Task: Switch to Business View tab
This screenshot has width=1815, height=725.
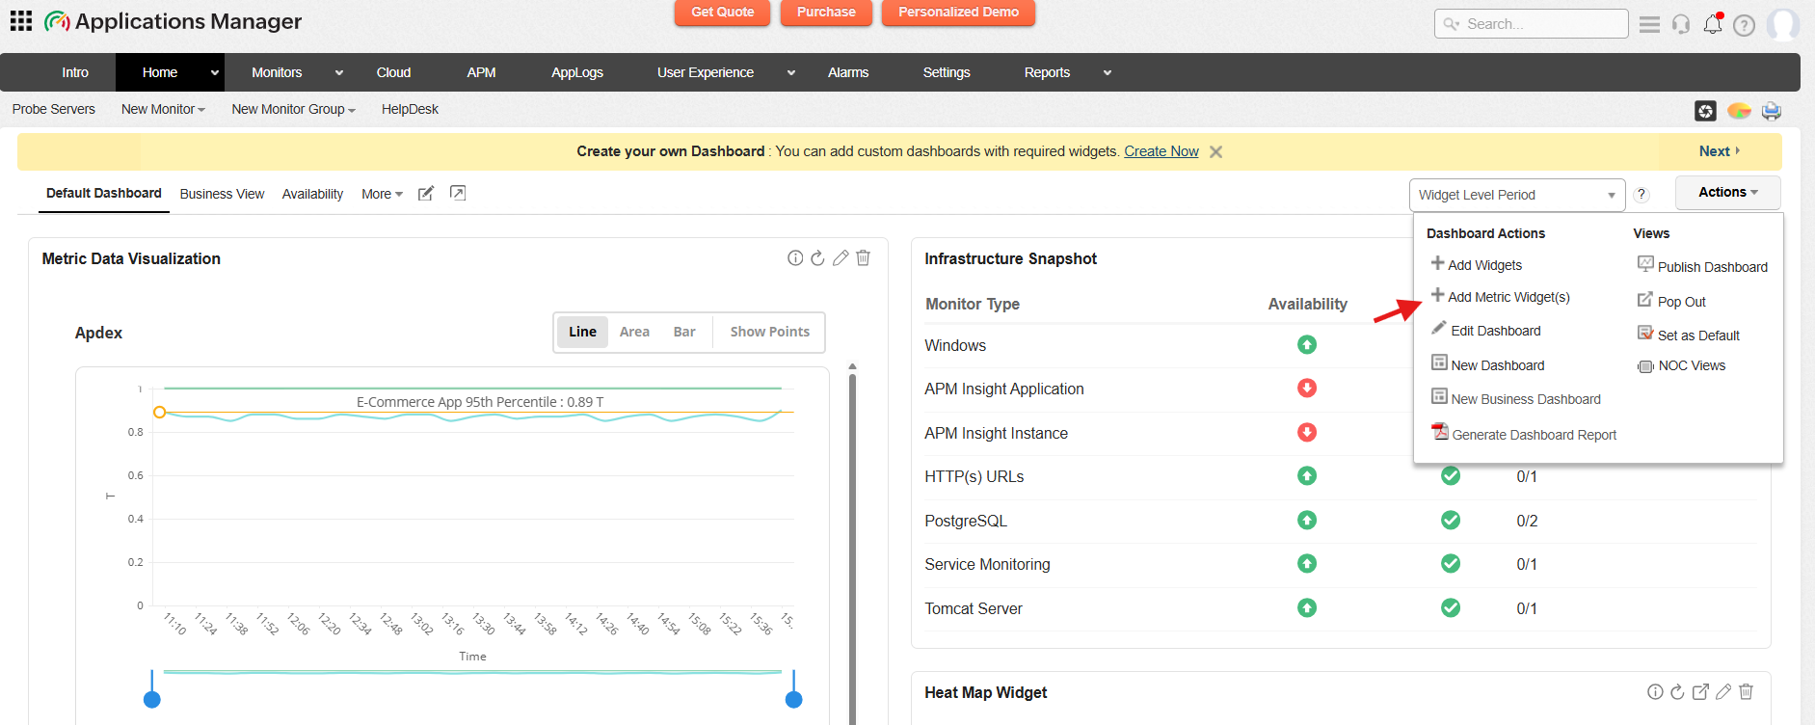Action: [222, 194]
